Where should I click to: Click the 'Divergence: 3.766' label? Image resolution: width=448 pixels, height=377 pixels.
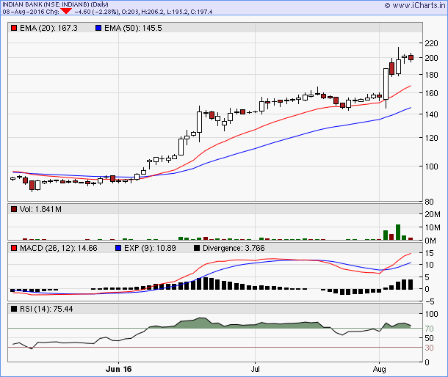[x=234, y=248]
